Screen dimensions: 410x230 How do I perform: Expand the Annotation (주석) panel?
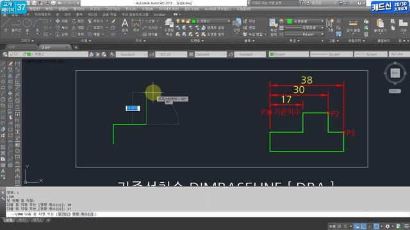pos(140,41)
